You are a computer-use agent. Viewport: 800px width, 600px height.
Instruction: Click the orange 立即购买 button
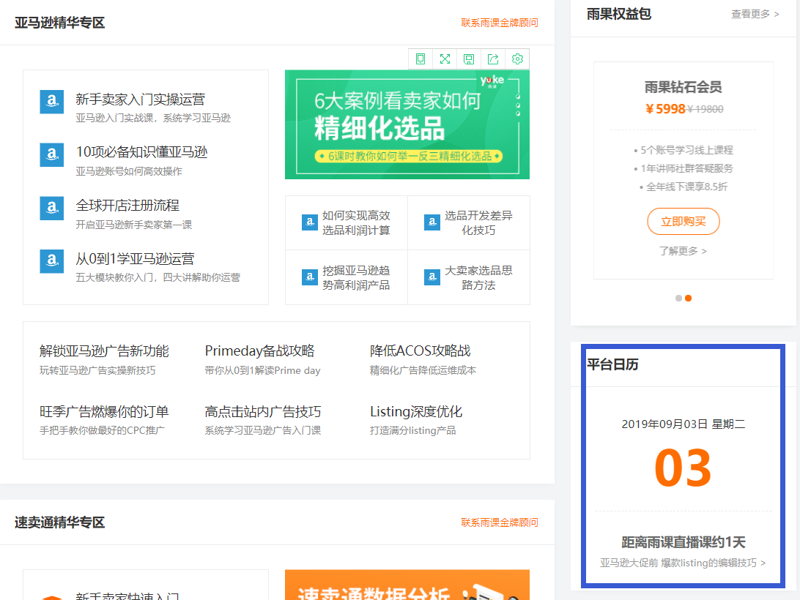coord(684,221)
